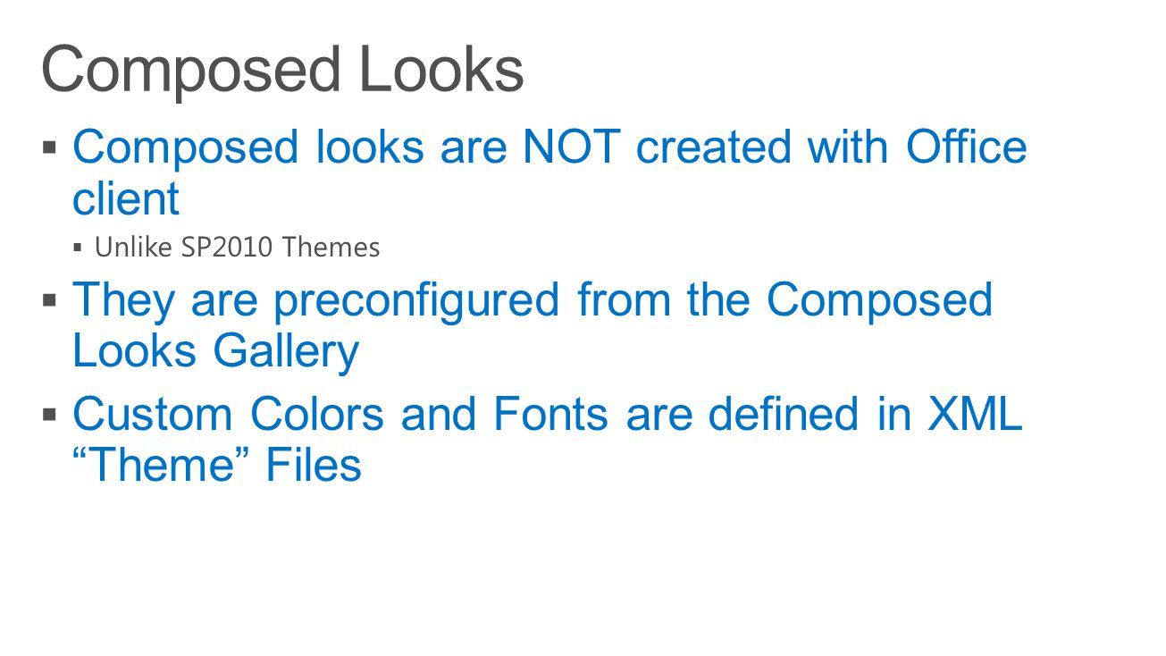The height and width of the screenshot is (656, 1166).
Task: Click the word "They" starting second bullet
Action: (x=123, y=300)
